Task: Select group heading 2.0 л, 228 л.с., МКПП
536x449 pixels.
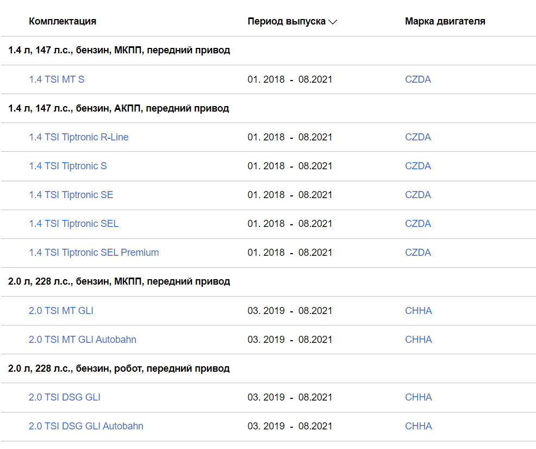Action: pos(119,282)
